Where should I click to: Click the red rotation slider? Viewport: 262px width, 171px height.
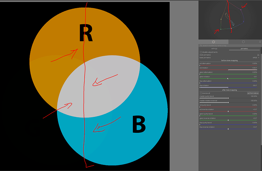(x=228, y=70)
